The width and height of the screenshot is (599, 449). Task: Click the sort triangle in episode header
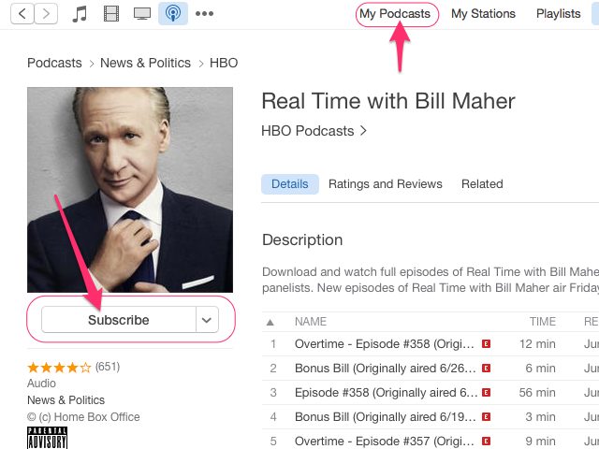coord(270,322)
